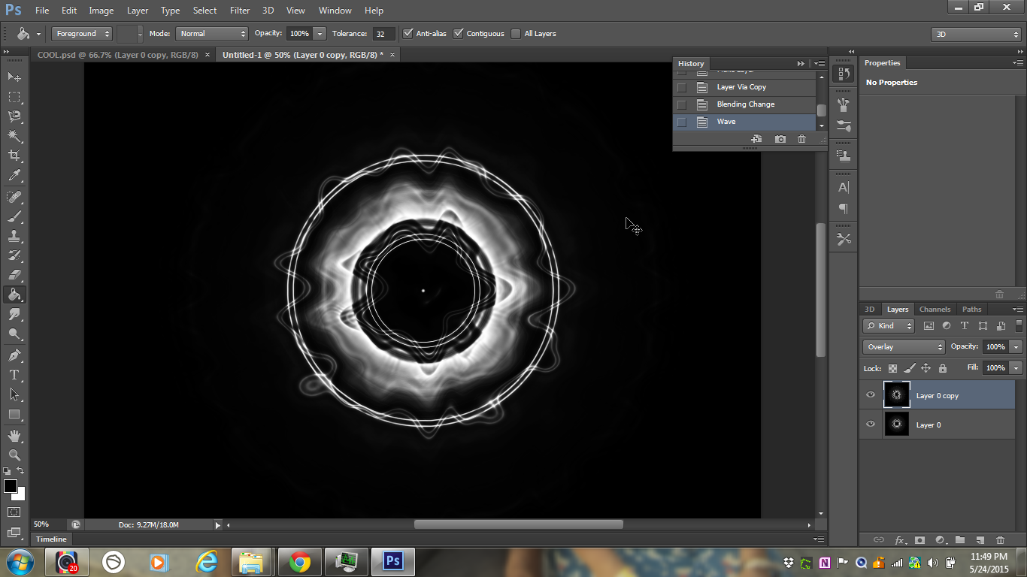Screen dimensions: 1027x577
Task: Set history brush source for Wave
Action: point(682,122)
